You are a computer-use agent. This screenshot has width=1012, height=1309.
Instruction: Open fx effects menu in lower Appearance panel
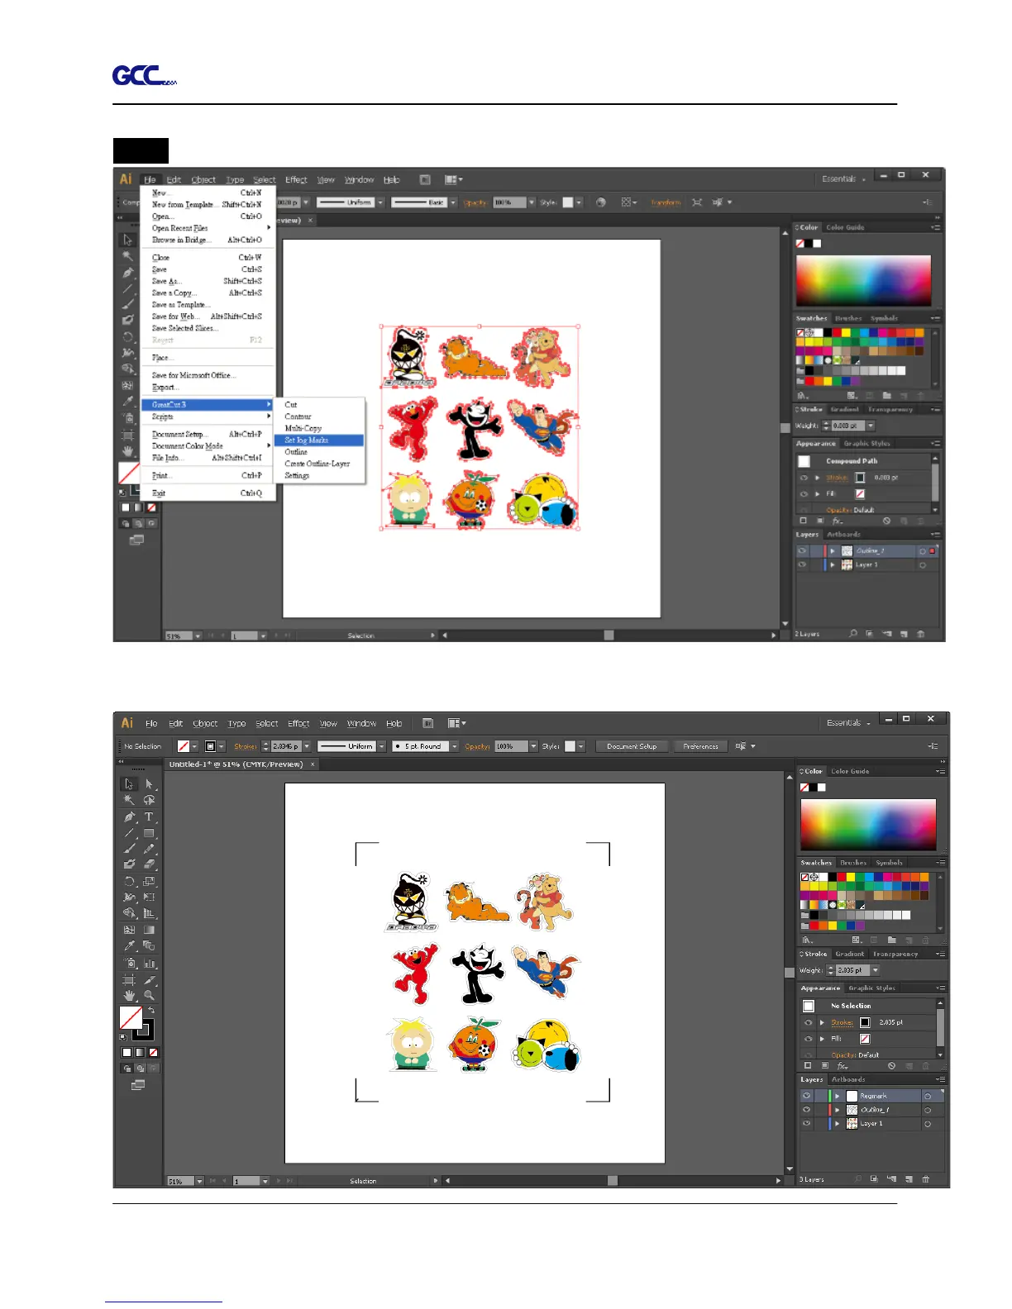[843, 1066]
